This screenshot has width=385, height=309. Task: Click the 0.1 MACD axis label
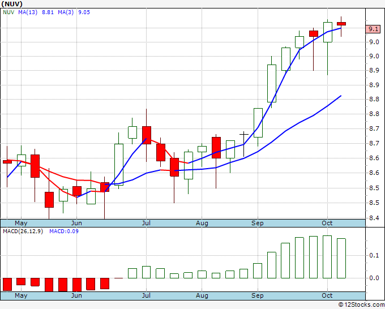pos(374,255)
